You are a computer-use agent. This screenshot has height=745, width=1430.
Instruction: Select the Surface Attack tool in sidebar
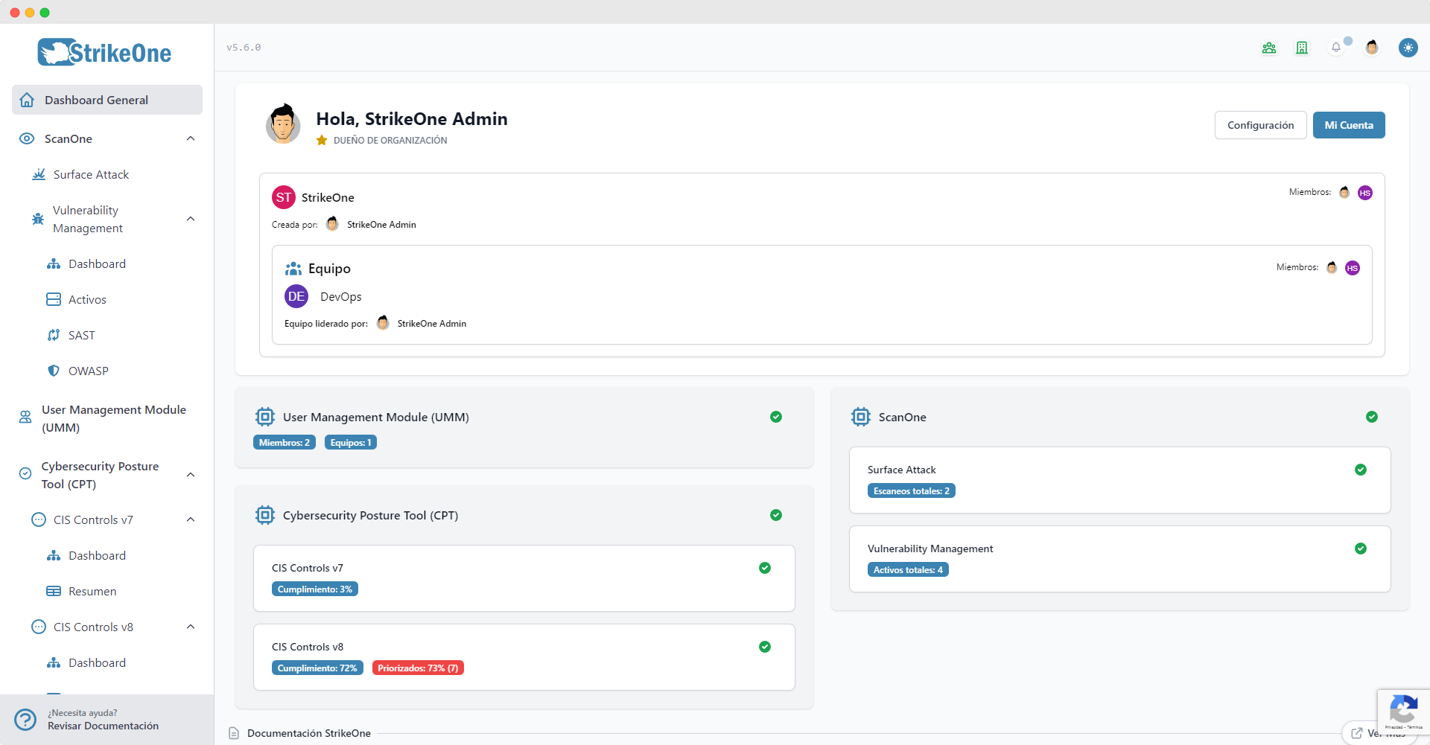click(91, 174)
